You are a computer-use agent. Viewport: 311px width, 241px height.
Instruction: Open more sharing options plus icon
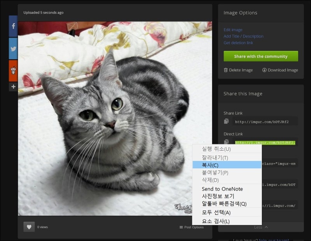[x=13, y=86]
